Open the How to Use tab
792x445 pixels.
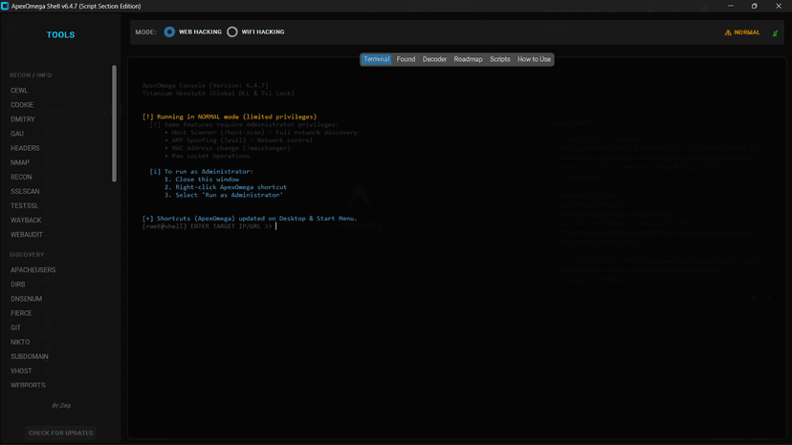[x=534, y=59]
